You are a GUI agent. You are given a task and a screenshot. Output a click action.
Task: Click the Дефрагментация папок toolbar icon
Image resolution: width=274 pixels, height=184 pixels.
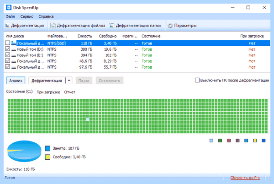111,26
